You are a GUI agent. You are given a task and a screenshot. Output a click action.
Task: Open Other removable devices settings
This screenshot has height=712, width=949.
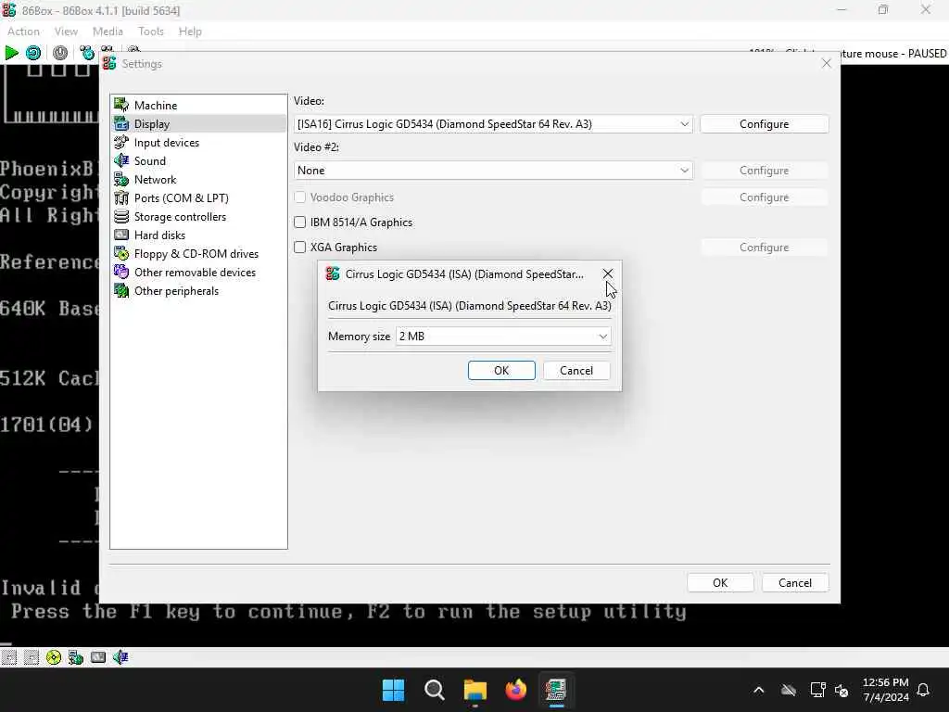pyautogui.click(x=198, y=273)
